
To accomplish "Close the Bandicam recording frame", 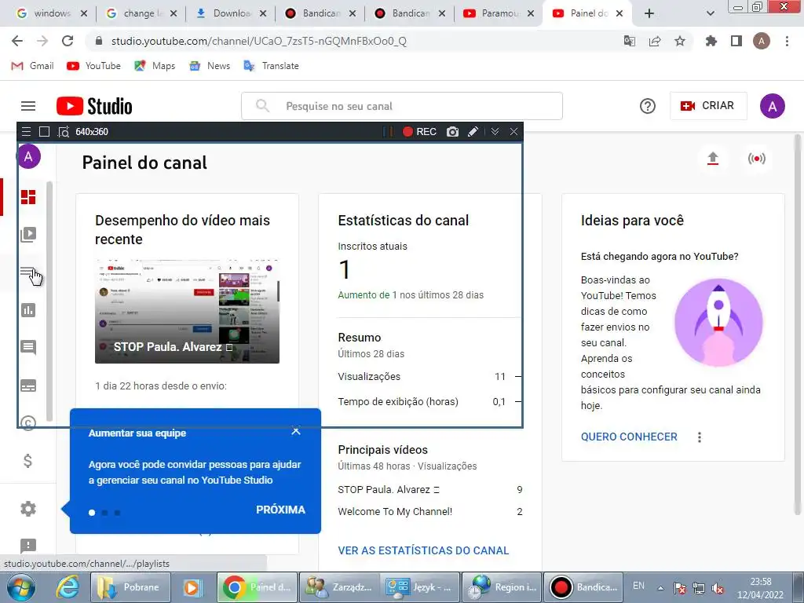I will [x=513, y=132].
